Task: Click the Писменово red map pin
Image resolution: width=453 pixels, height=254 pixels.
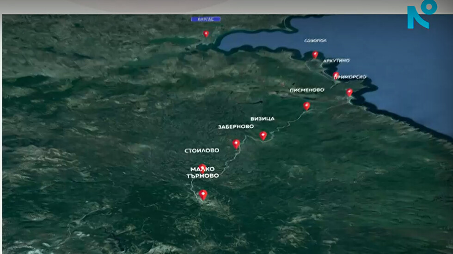Action: point(306,106)
